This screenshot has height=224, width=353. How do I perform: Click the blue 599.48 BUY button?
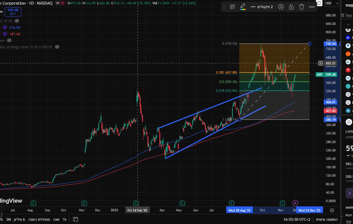13,12
